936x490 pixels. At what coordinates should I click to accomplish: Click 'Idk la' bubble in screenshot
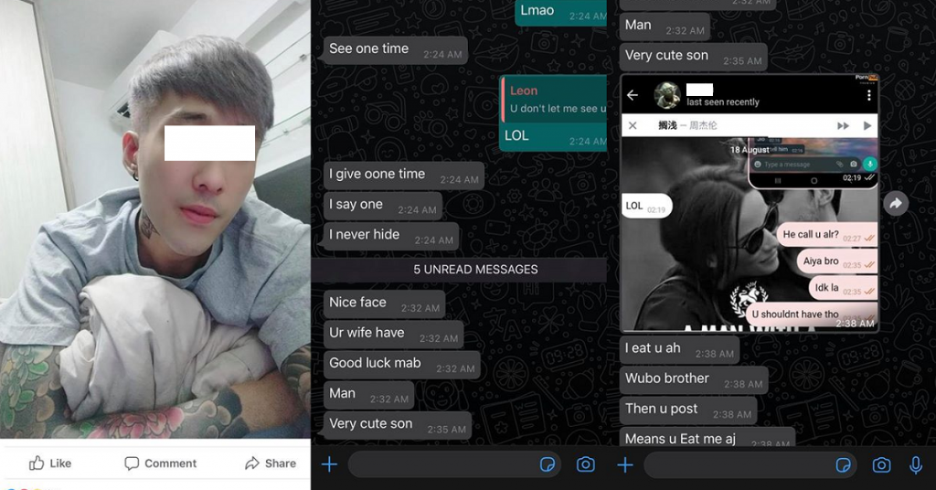843,288
